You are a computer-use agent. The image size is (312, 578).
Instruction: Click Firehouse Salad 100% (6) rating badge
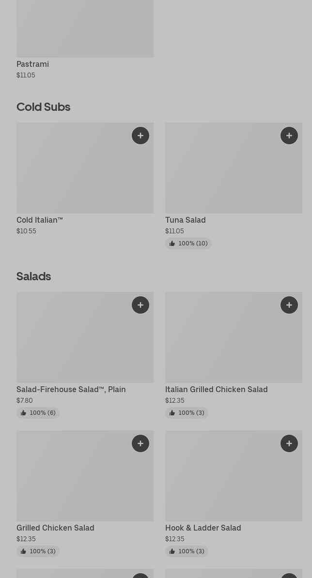point(38,413)
